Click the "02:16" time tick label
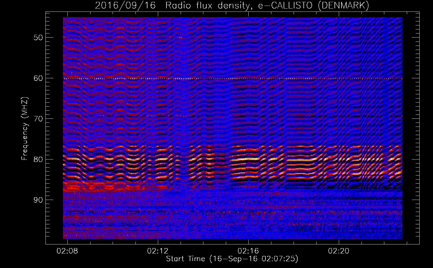The width and height of the screenshot is (433, 268). (x=248, y=251)
